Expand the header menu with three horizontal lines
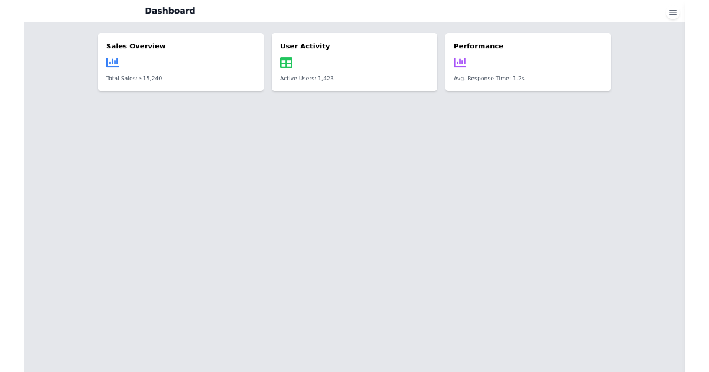 pyautogui.click(x=673, y=12)
